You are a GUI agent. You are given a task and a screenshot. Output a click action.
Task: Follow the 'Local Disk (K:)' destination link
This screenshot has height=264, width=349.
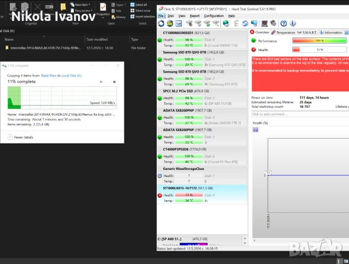(71, 76)
